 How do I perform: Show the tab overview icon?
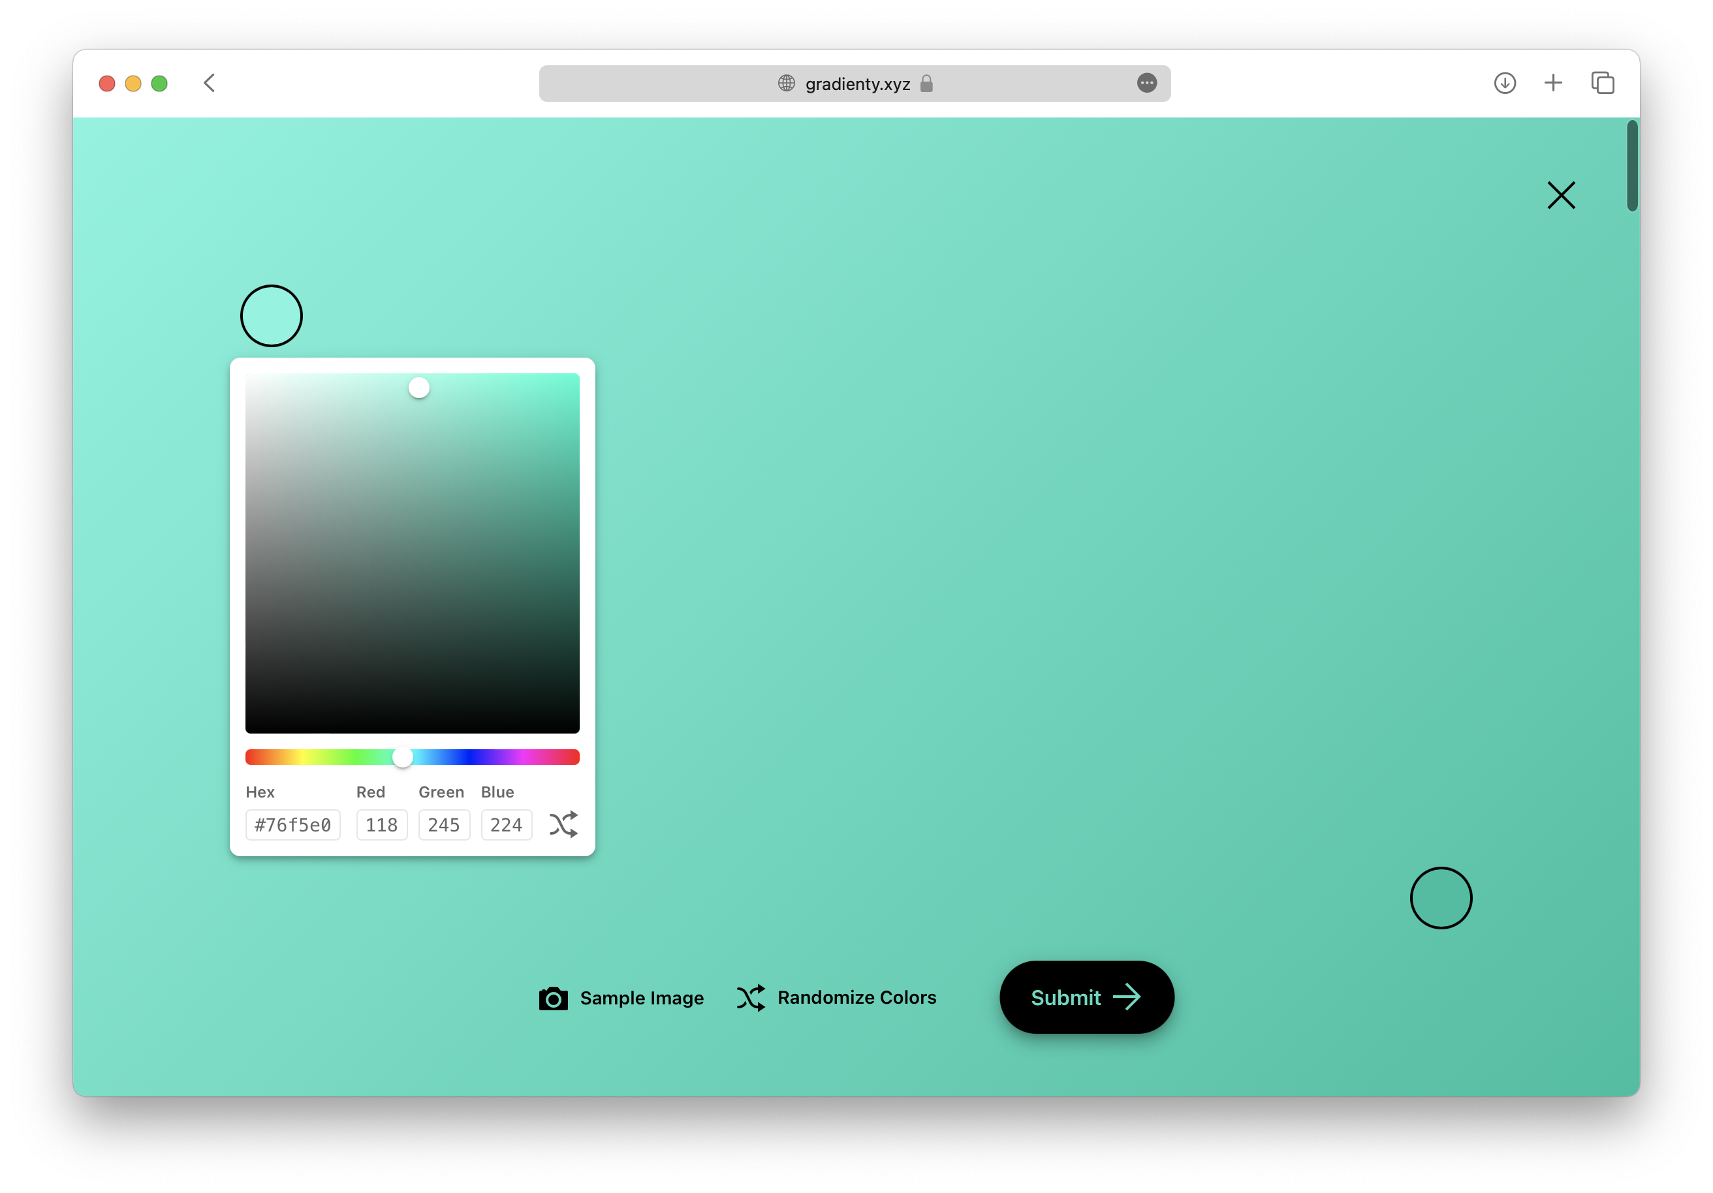pyautogui.click(x=1603, y=83)
